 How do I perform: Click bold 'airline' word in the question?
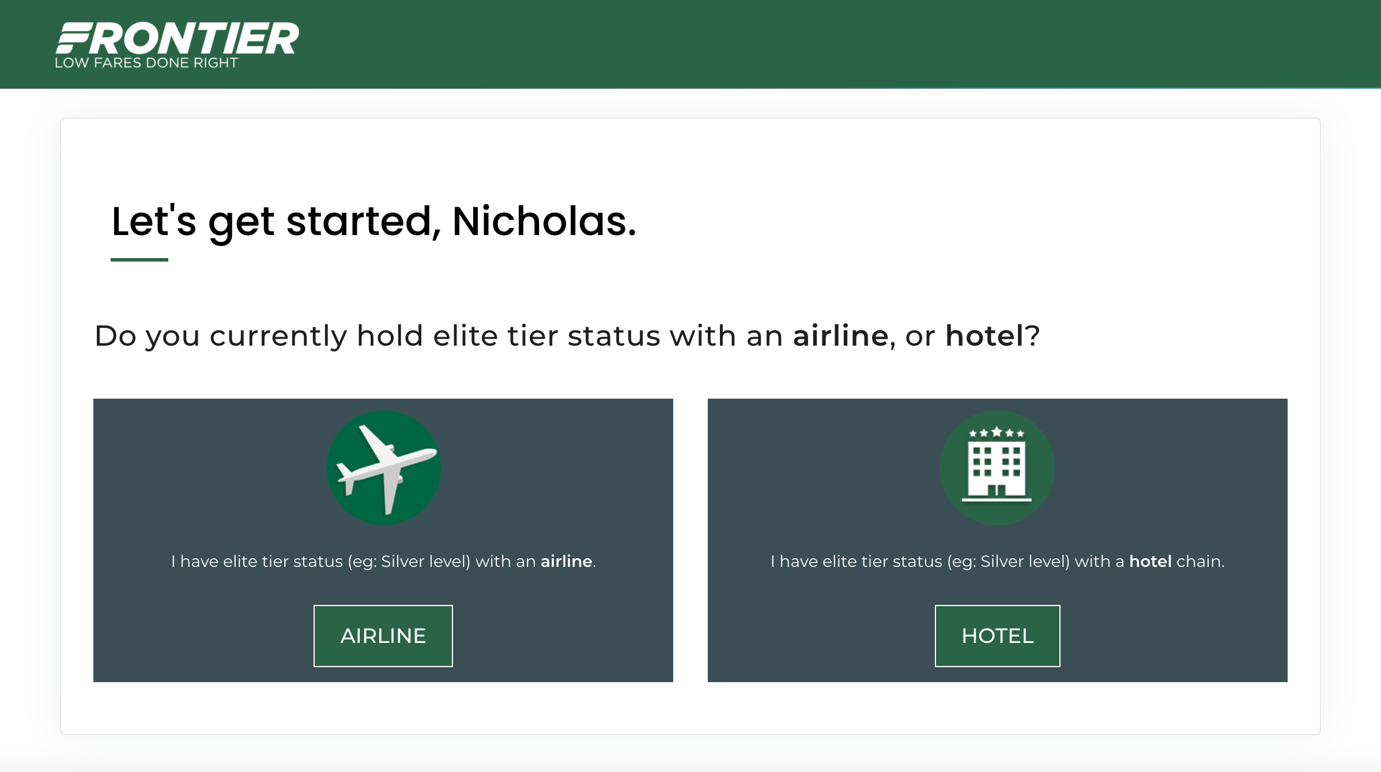coord(841,336)
